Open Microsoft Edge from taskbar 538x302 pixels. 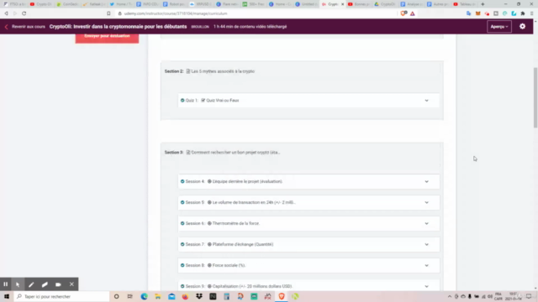point(144,296)
